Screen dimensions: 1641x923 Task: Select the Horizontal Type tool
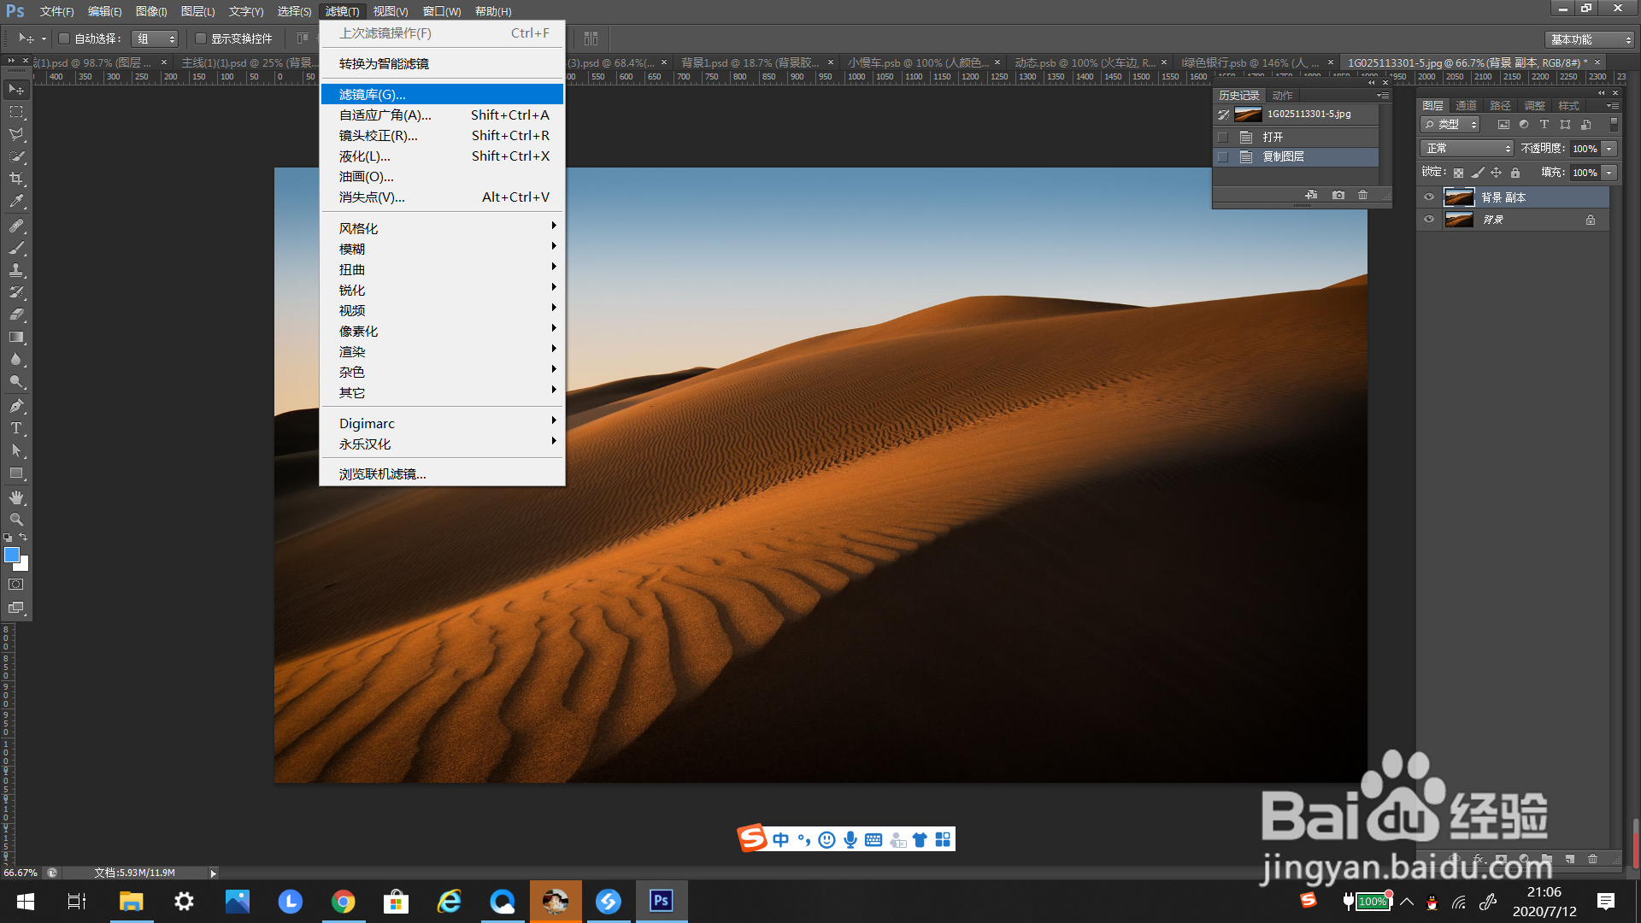16,428
